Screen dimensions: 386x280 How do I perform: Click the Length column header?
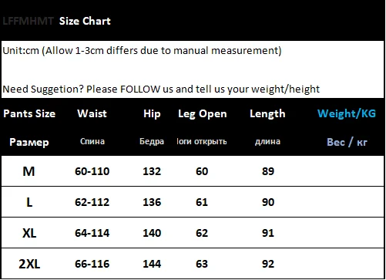pyautogui.click(x=267, y=114)
